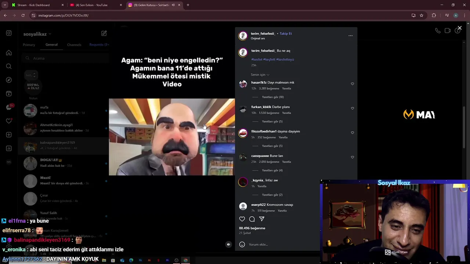The width and height of the screenshot is (470, 264).
Task: Open Chrome tab search dropdown arrow
Action: [5, 5]
